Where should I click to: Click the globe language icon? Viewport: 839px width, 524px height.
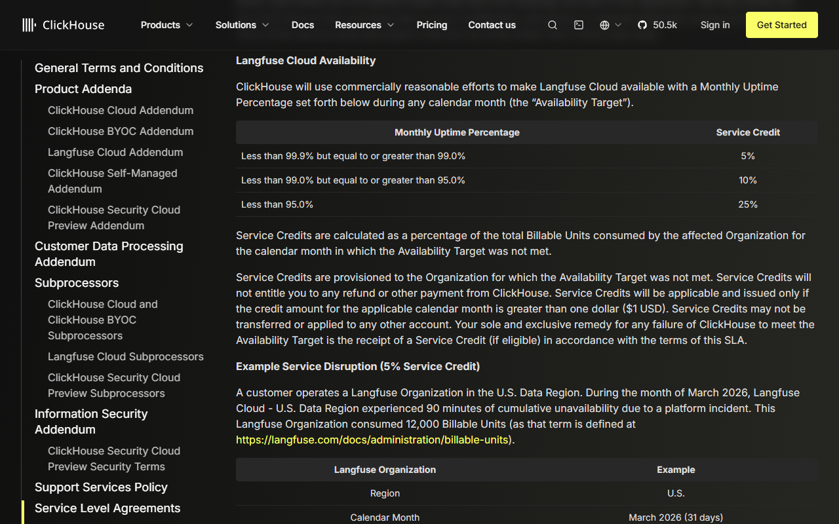pyautogui.click(x=604, y=25)
